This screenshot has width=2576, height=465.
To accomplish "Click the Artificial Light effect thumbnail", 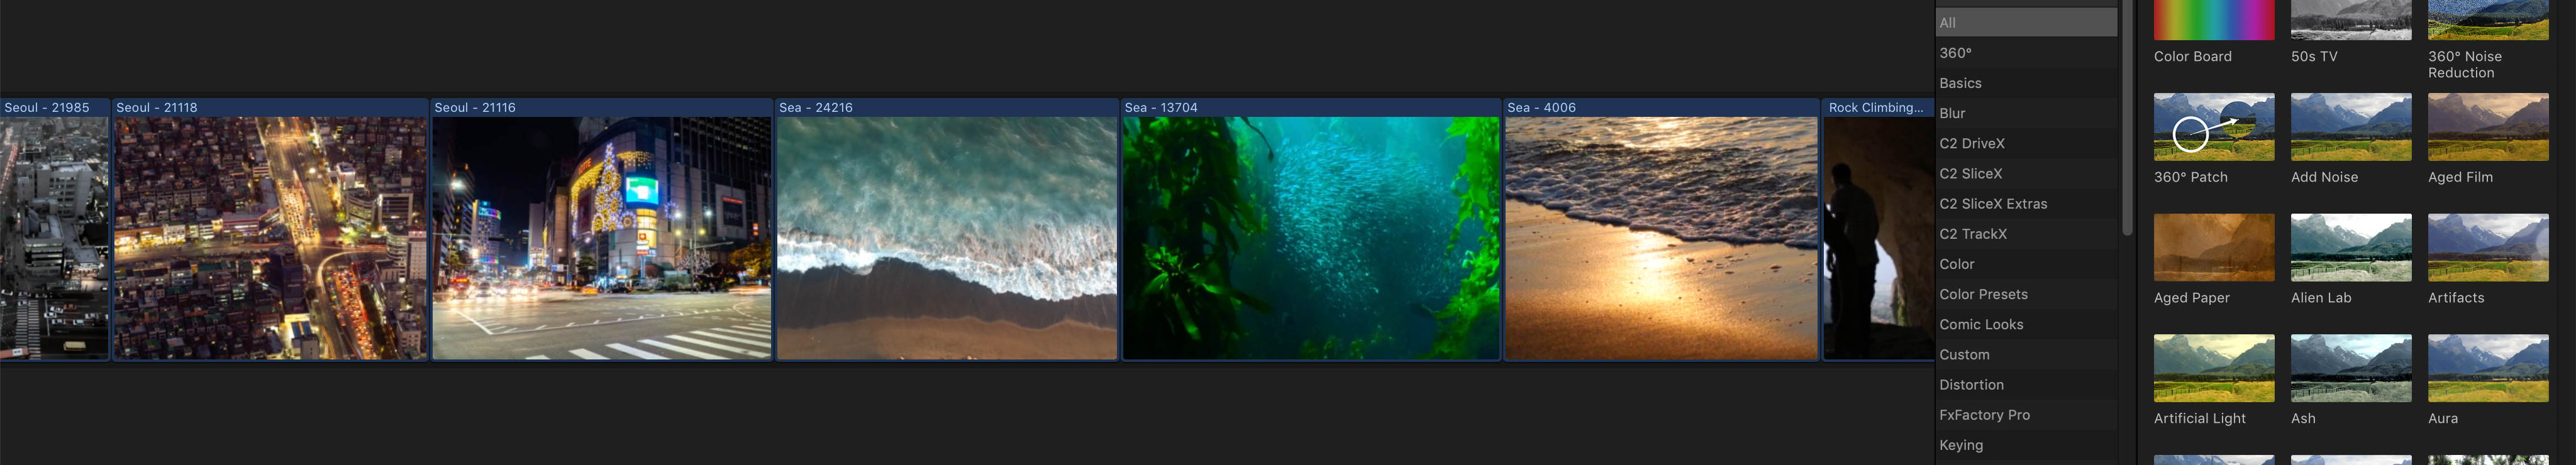I will (2213, 368).
